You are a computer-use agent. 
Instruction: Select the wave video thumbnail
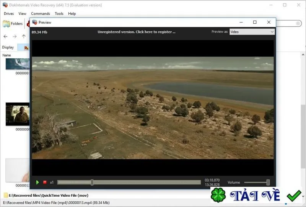pos(18,64)
